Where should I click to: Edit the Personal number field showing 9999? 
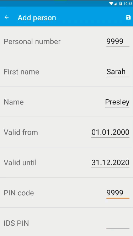coord(118,41)
